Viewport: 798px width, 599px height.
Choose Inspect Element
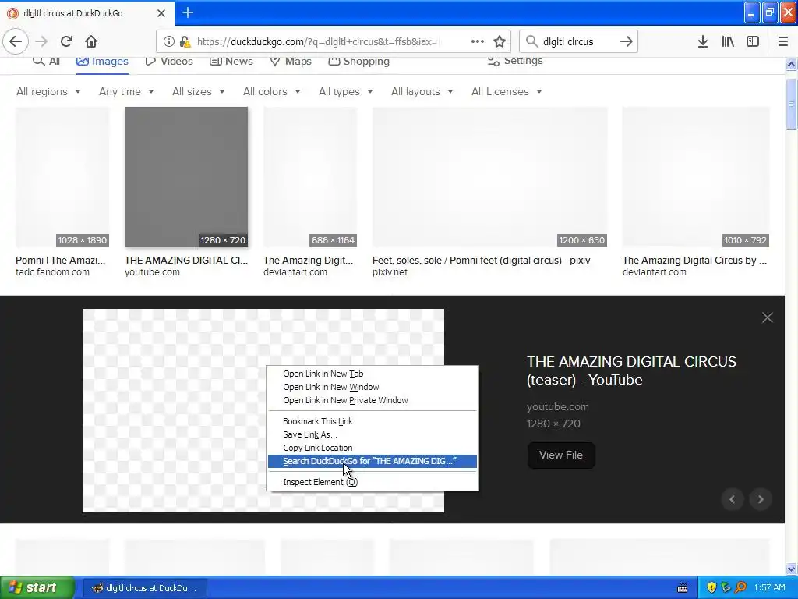(x=373, y=482)
